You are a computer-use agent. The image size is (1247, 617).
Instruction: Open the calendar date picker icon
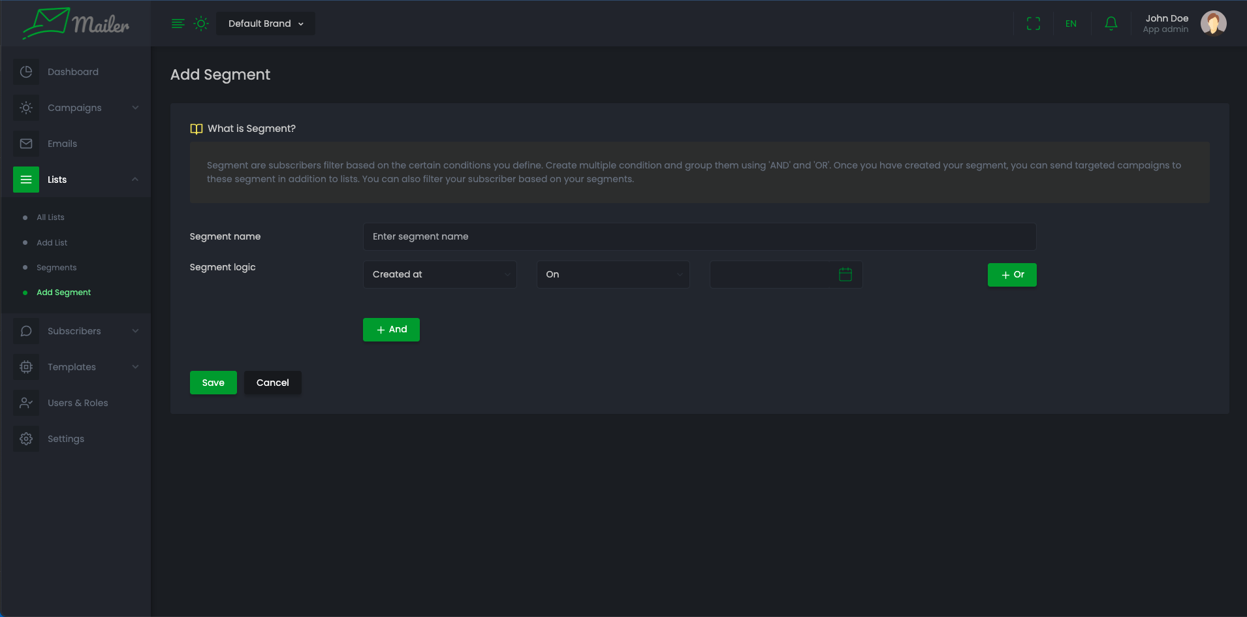845,274
